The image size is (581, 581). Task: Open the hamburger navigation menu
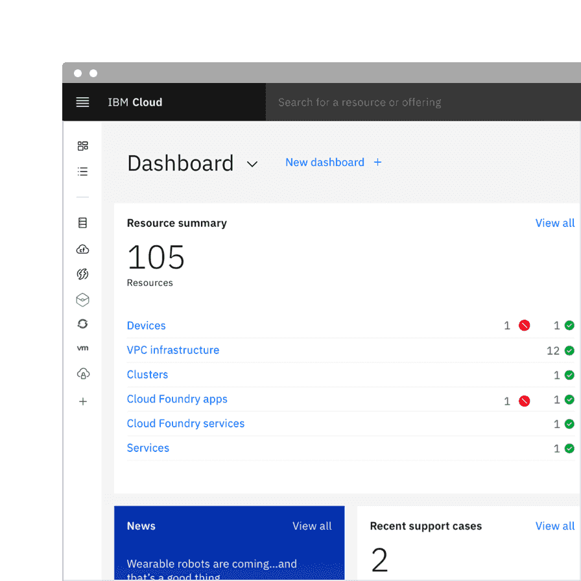[x=82, y=102]
